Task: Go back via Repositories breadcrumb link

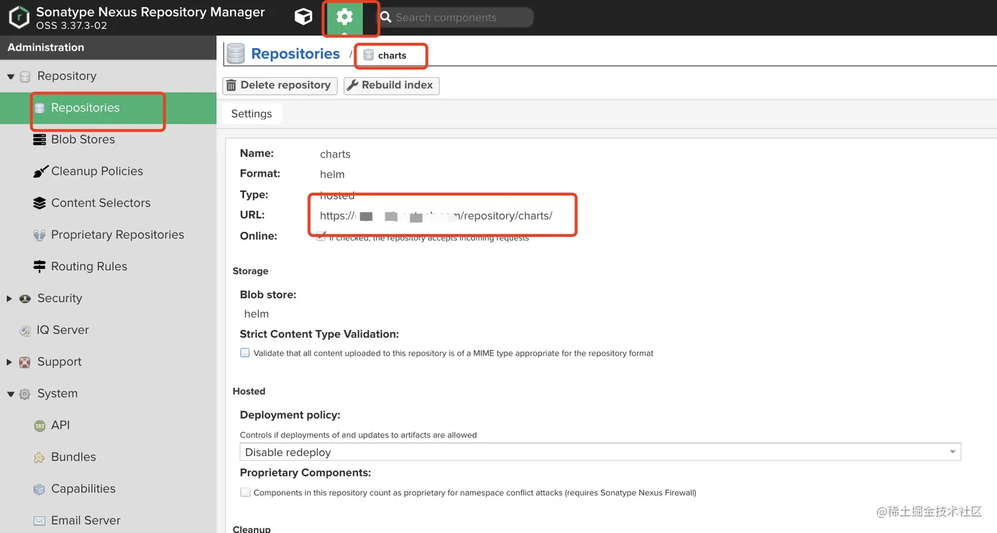Action: (295, 54)
